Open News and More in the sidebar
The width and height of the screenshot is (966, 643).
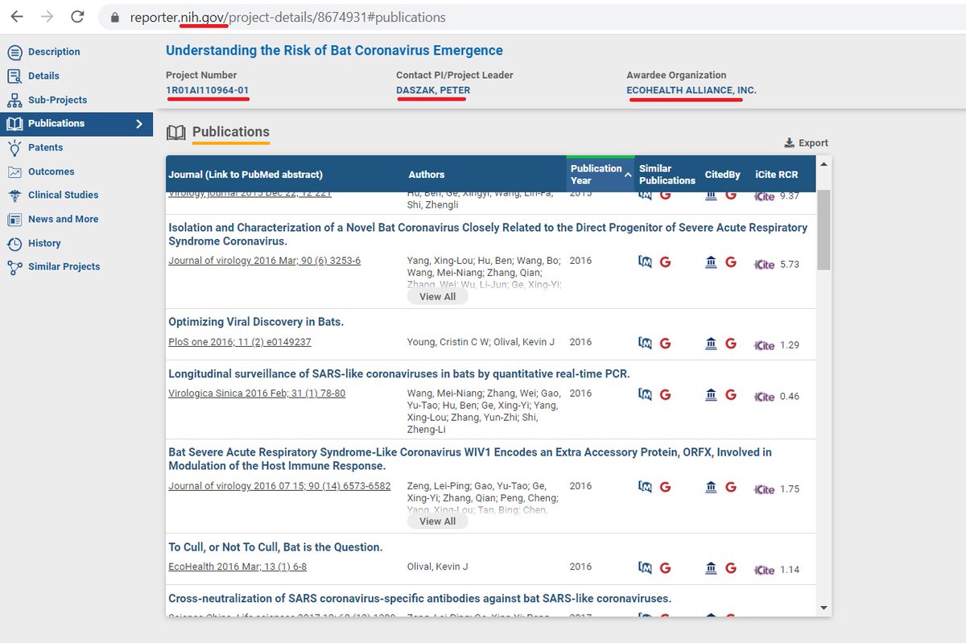63,219
